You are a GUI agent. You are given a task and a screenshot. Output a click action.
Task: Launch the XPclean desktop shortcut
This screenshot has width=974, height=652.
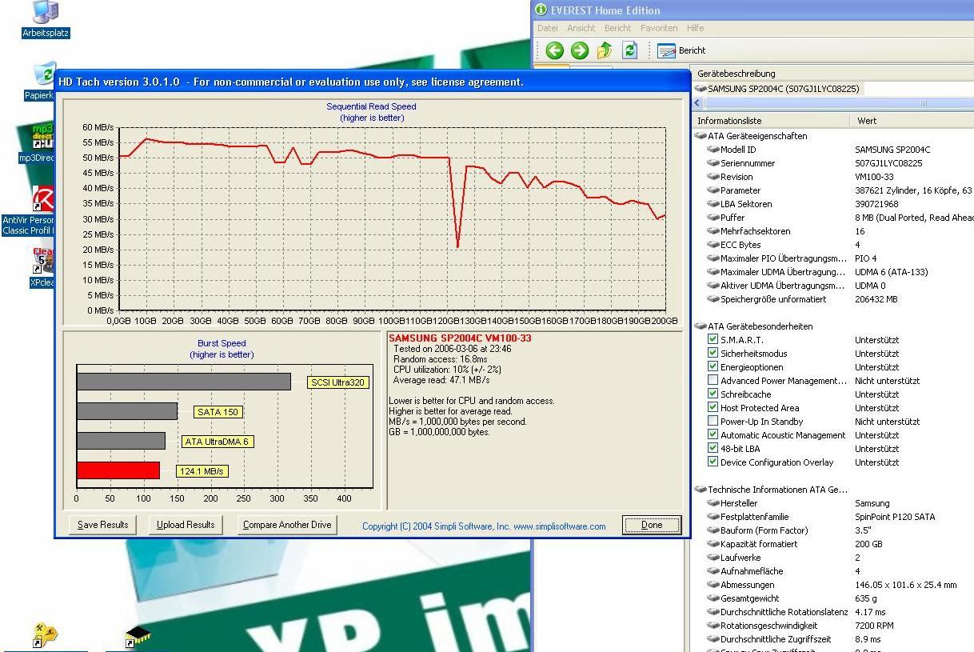click(x=42, y=267)
